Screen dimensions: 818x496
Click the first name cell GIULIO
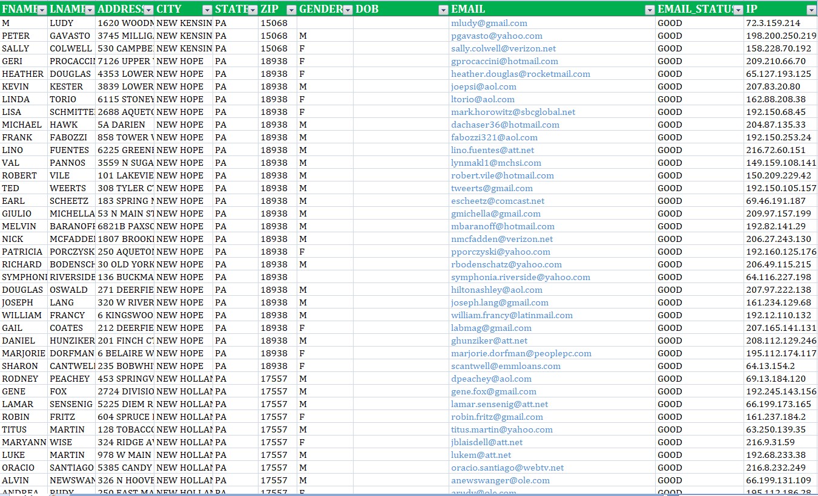point(24,214)
